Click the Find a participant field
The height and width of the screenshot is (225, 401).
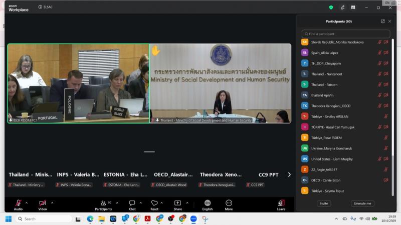click(x=346, y=34)
